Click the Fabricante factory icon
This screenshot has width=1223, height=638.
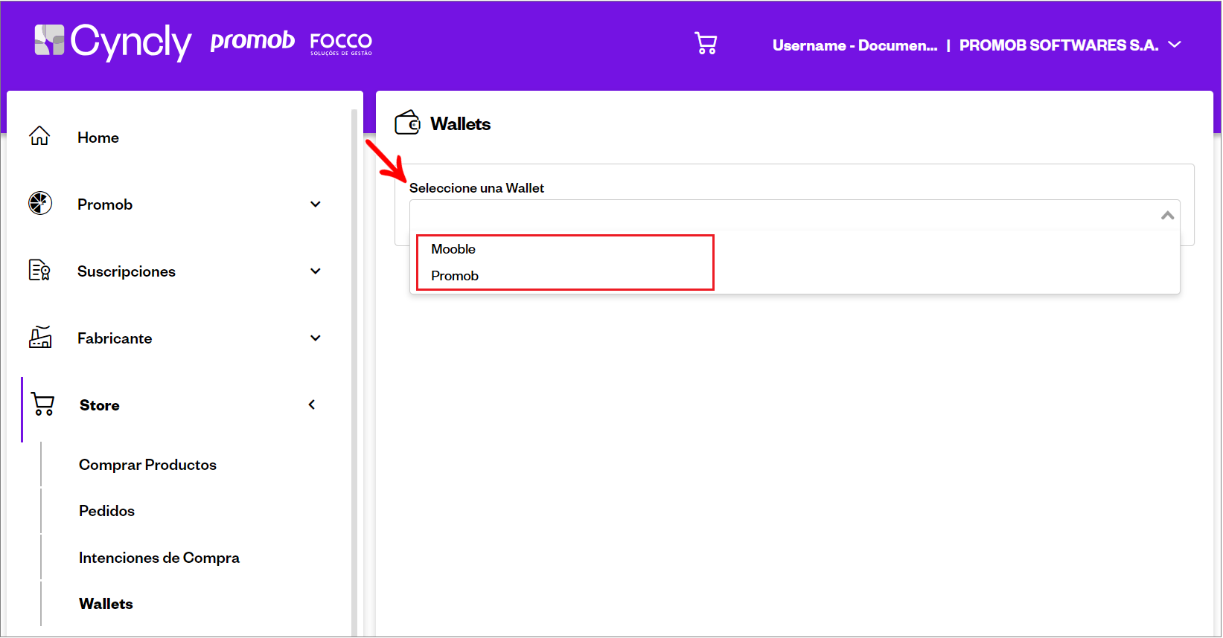40,337
